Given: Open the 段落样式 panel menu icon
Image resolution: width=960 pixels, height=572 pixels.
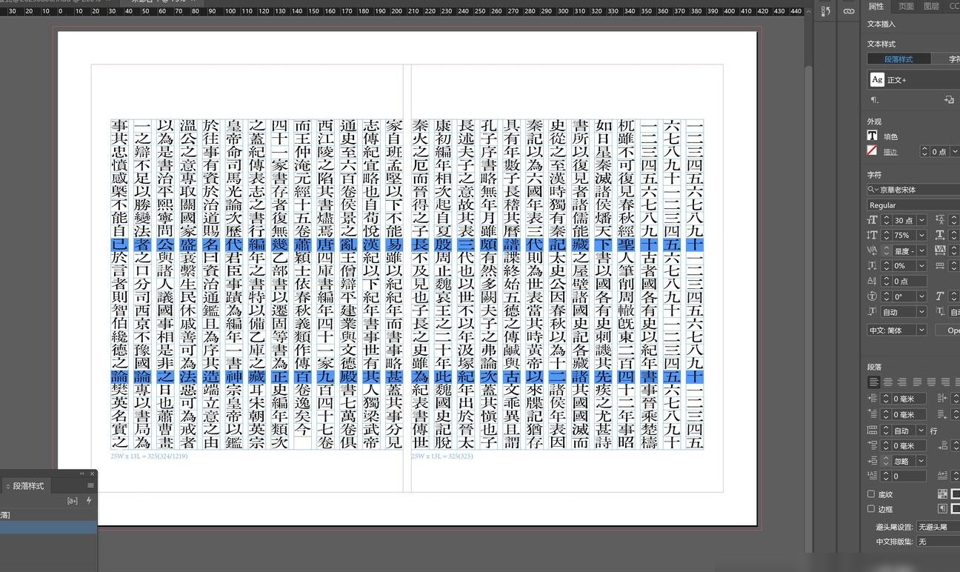Looking at the screenshot, I should (90, 485).
